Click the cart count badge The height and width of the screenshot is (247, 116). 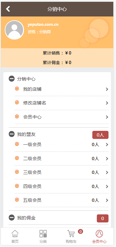(80, 231)
